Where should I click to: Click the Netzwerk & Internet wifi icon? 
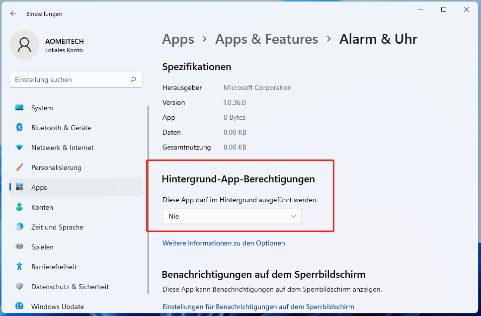click(19, 148)
